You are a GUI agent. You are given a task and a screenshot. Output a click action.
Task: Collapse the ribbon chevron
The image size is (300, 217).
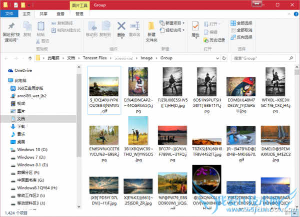pyautogui.click(x=289, y=14)
